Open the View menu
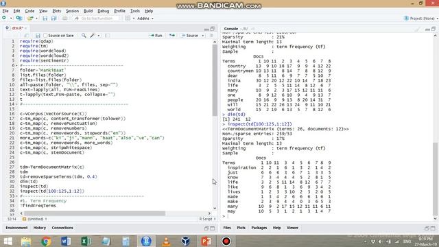 pos(43,11)
